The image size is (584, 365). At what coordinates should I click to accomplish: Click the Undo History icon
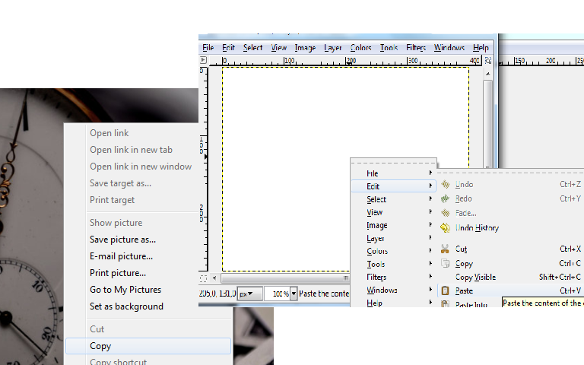point(445,227)
